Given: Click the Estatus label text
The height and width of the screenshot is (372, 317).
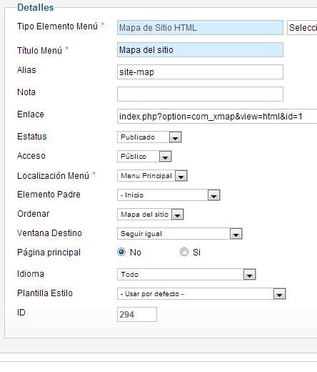Looking at the screenshot, I should 32,137.
